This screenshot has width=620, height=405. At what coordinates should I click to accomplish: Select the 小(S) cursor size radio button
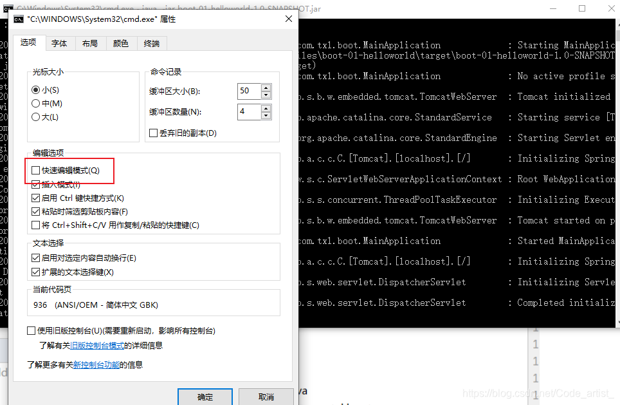35,90
